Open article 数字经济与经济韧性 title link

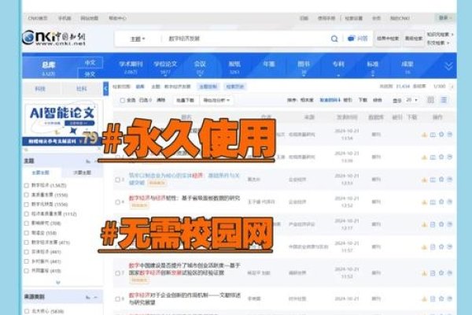[184, 198]
